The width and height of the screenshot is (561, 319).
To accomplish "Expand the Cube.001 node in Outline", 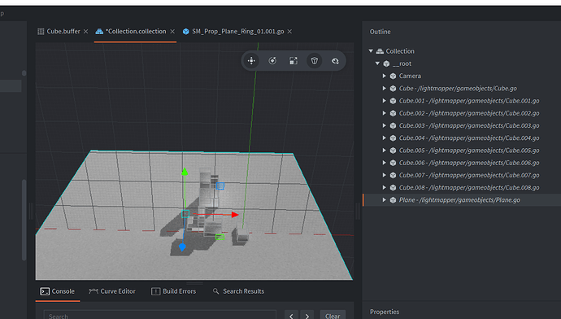I will [385, 101].
